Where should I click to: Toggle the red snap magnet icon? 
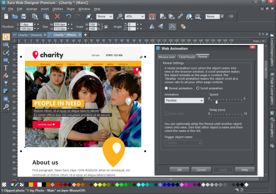[x=152, y=16]
